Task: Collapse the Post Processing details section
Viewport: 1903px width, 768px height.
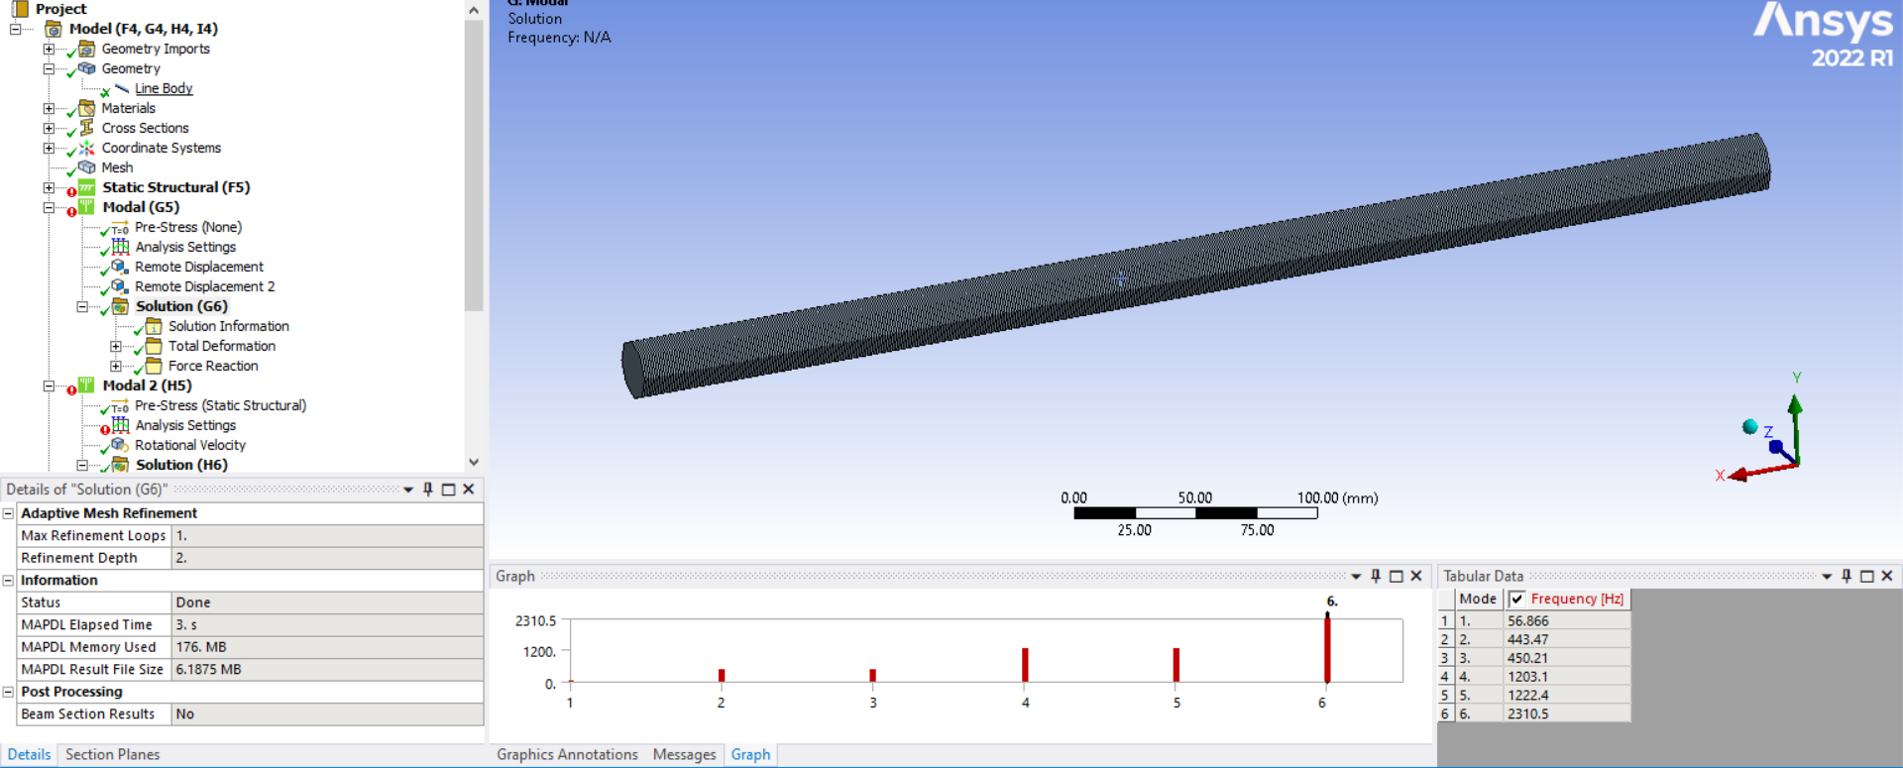Action: coord(8,692)
